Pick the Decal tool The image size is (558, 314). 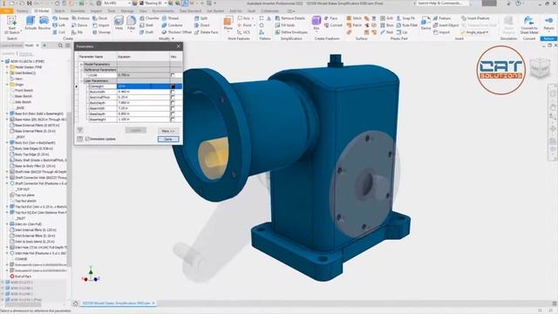[100, 18]
